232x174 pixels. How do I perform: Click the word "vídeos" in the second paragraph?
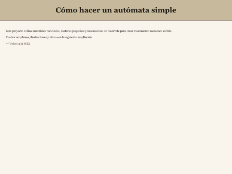54,37
